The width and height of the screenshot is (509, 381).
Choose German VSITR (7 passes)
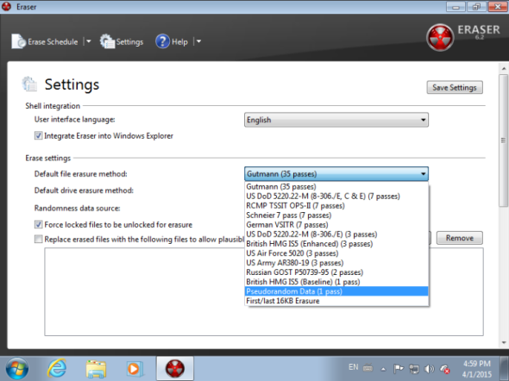tap(336, 225)
